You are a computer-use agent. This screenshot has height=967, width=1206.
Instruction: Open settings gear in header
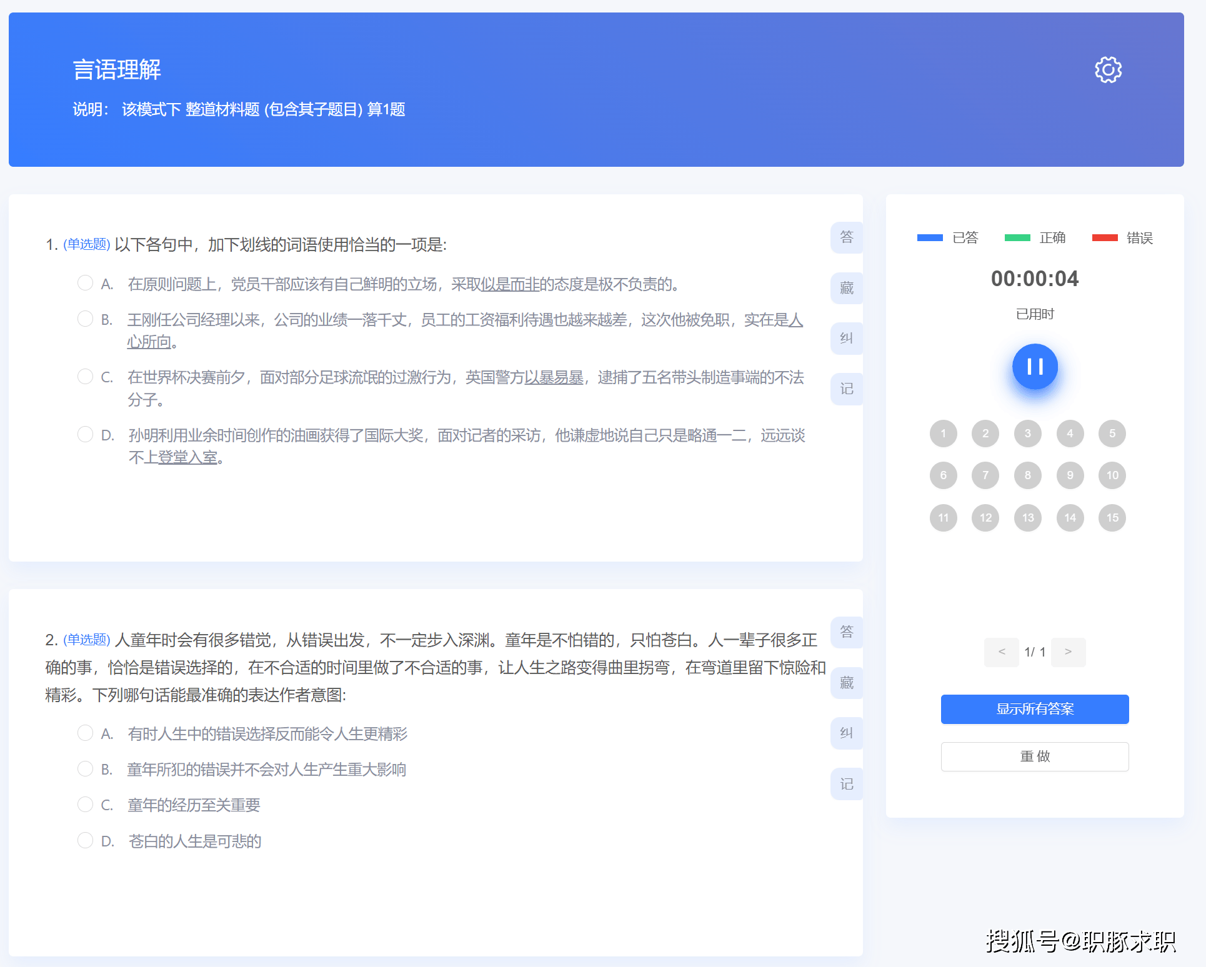tap(1108, 70)
